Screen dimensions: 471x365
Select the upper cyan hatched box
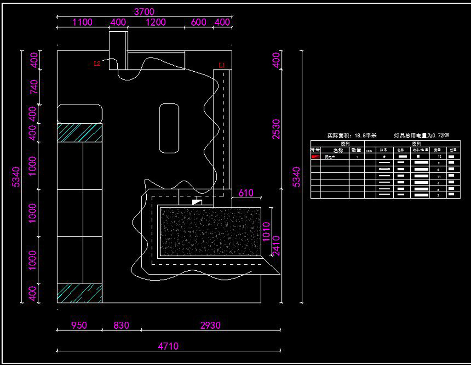[80, 132]
